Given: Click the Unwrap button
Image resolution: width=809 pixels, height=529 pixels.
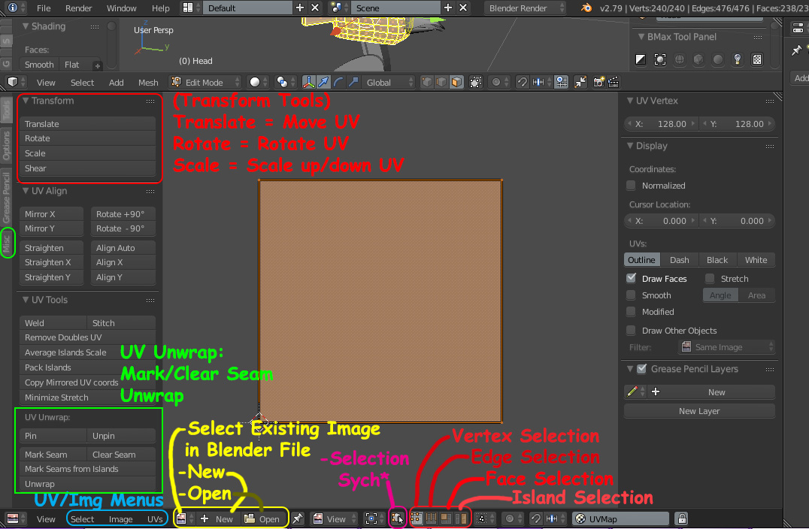Looking at the screenshot, I should click(x=88, y=484).
